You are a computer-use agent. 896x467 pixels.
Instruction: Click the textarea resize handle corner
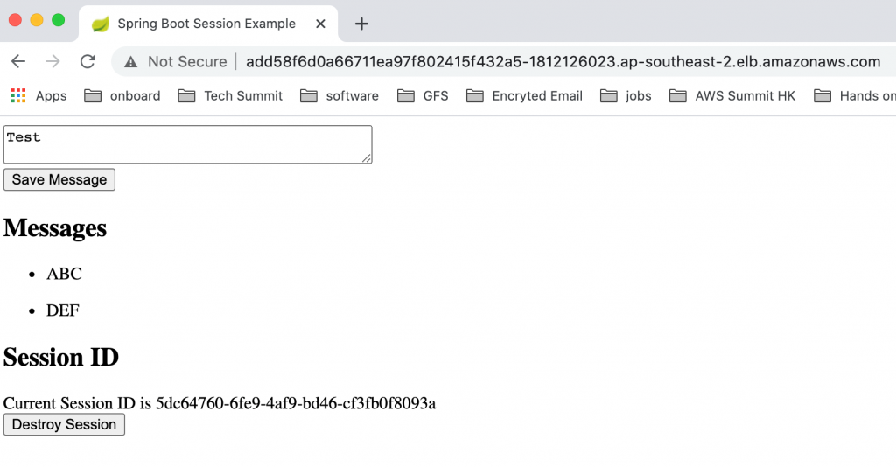(x=367, y=158)
